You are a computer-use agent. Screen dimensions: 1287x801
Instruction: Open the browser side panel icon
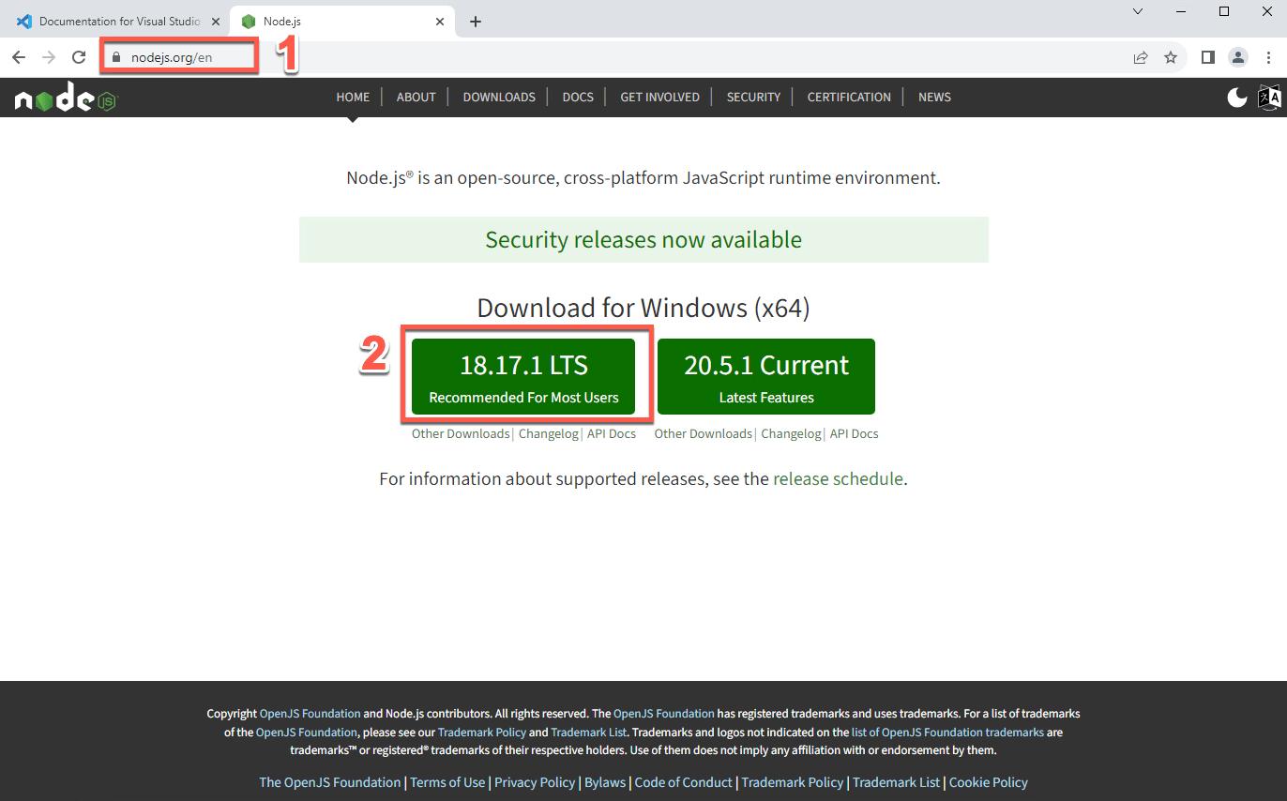[1208, 57]
